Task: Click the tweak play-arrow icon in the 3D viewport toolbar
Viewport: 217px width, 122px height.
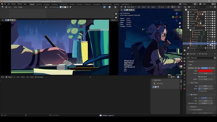Action: [122, 10]
